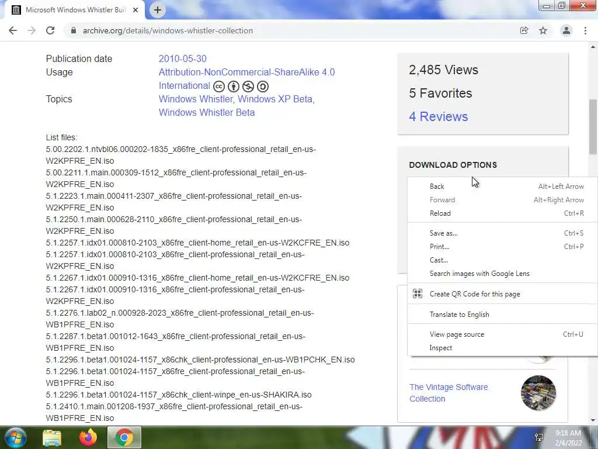Click the 5 Favorites text

coord(440,93)
